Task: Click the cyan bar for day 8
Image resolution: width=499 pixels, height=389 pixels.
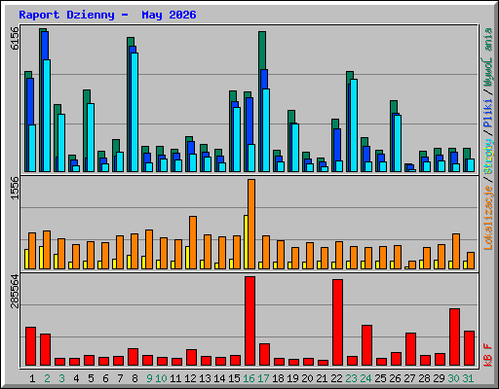Action: coord(134,112)
